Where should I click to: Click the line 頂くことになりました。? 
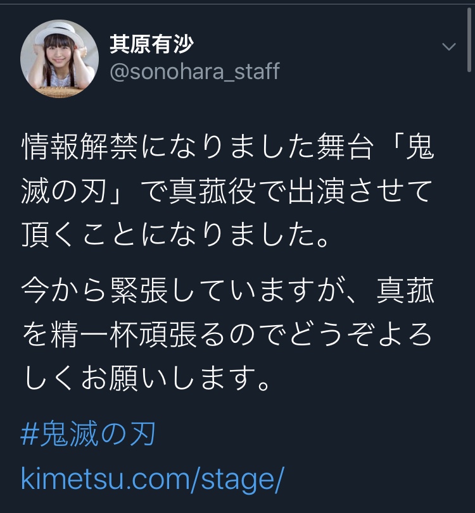point(175,235)
